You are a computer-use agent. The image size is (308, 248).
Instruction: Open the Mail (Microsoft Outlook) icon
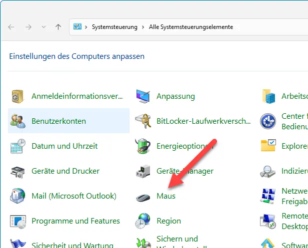[x=18, y=196]
